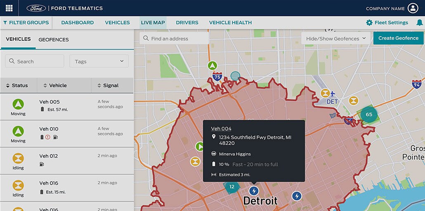This screenshot has width=425, height=211.
Task: Click the 1234 Southfield Fwy address text
Action: 255,140
